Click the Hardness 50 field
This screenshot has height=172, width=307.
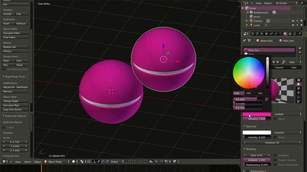pyautogui.click(x=272, y=143)
